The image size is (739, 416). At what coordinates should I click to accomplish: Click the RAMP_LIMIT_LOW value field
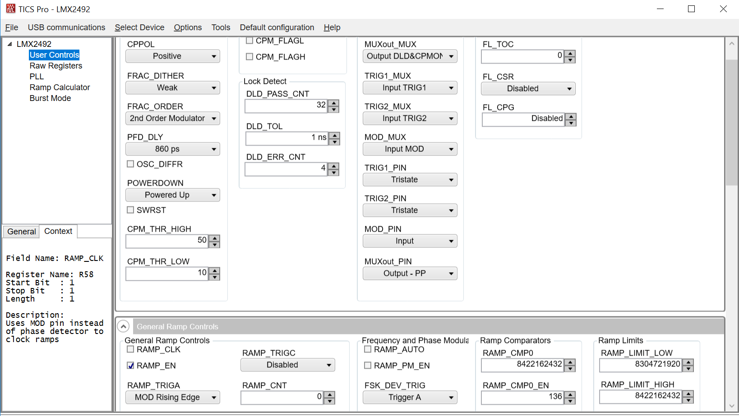[641, 366]
